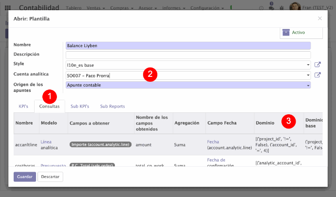336x197 pixels.
Task: Sort by the Agregación column header
Action: coord(186,123)
